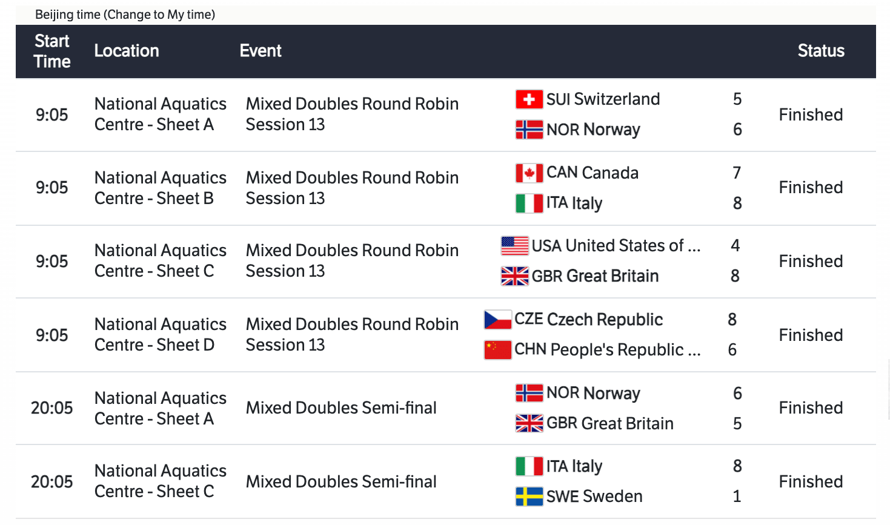Image resolution: width=890 pixels, height=525 pixels.
Task: Click the Sweden flag icon
Action: pyautogui.click(x=528, y=497)
